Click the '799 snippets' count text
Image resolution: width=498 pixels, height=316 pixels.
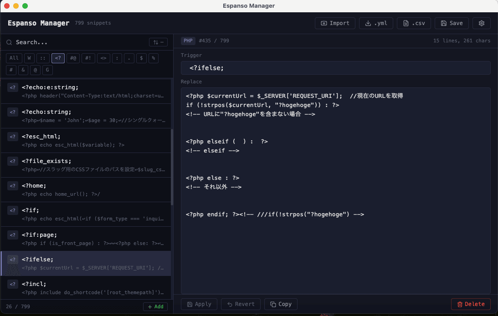pyautogui.click(x=93, y=23)
